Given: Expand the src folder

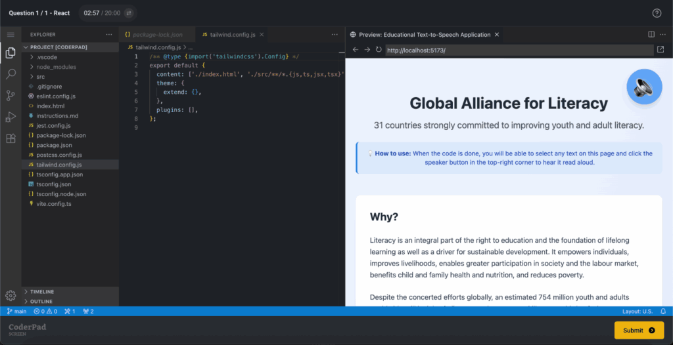Looking at the screenshot, I should [x=41, y=77].
